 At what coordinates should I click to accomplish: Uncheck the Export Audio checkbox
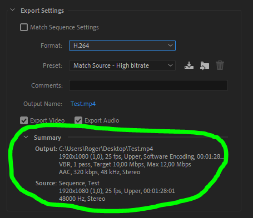point(78,120)
